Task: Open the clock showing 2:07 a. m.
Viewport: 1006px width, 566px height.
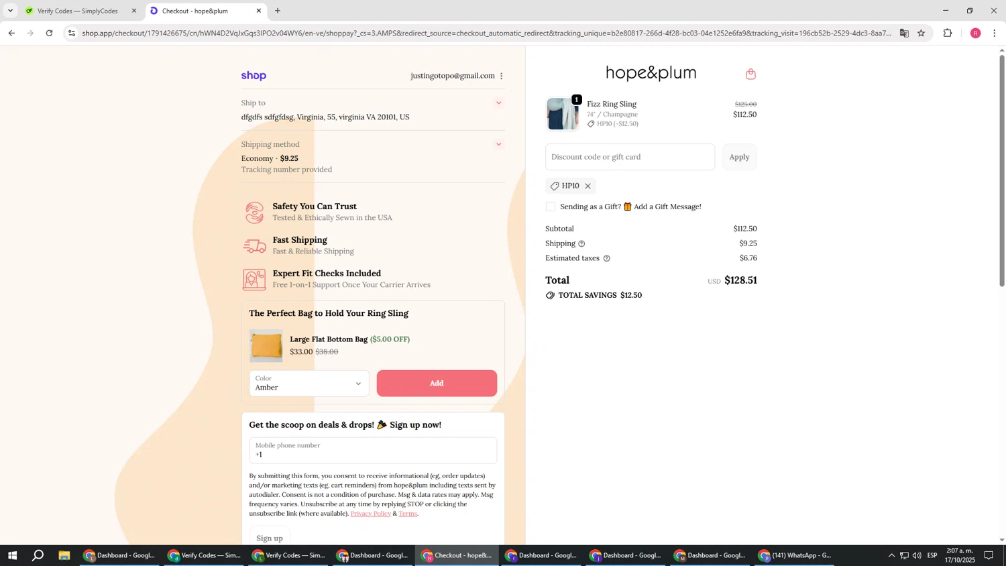Action: coord(959,555)
